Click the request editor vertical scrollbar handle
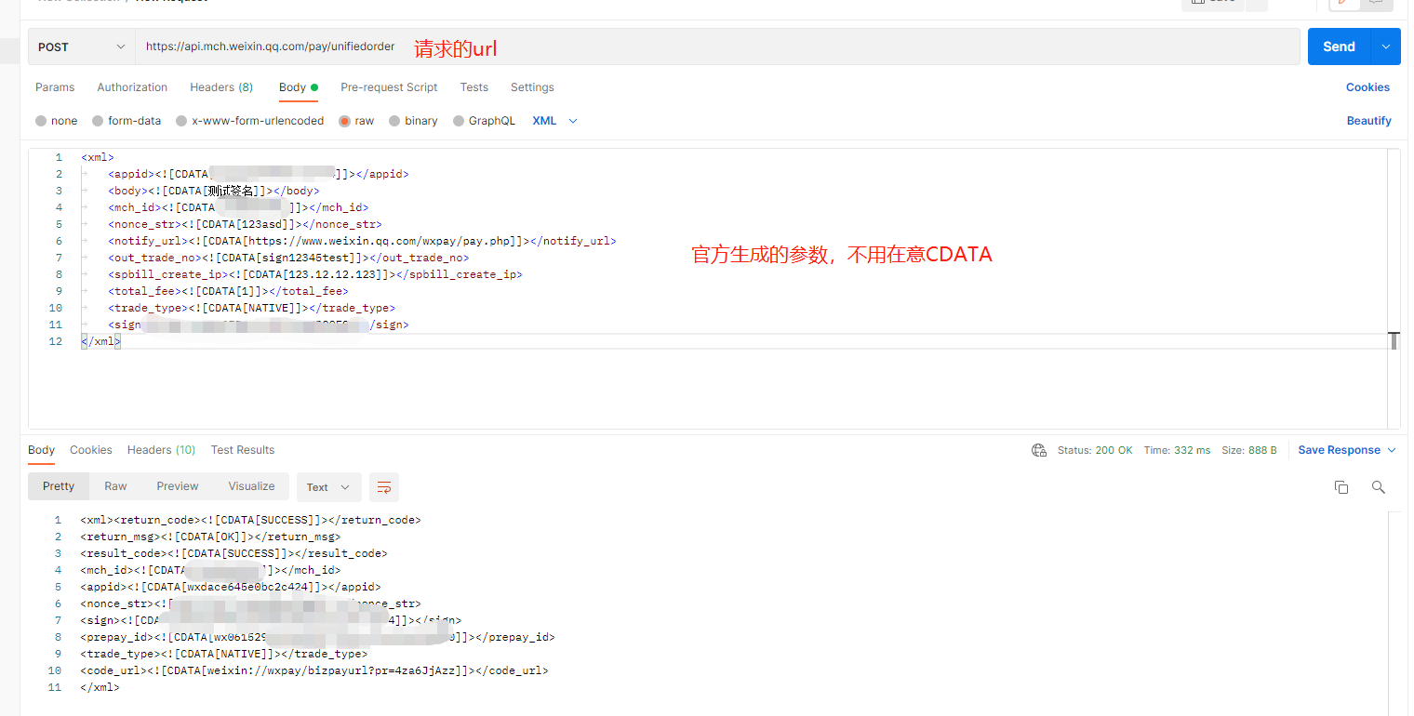The image size is (1414, 716). pyautogui.click(x=1394, y=341)
